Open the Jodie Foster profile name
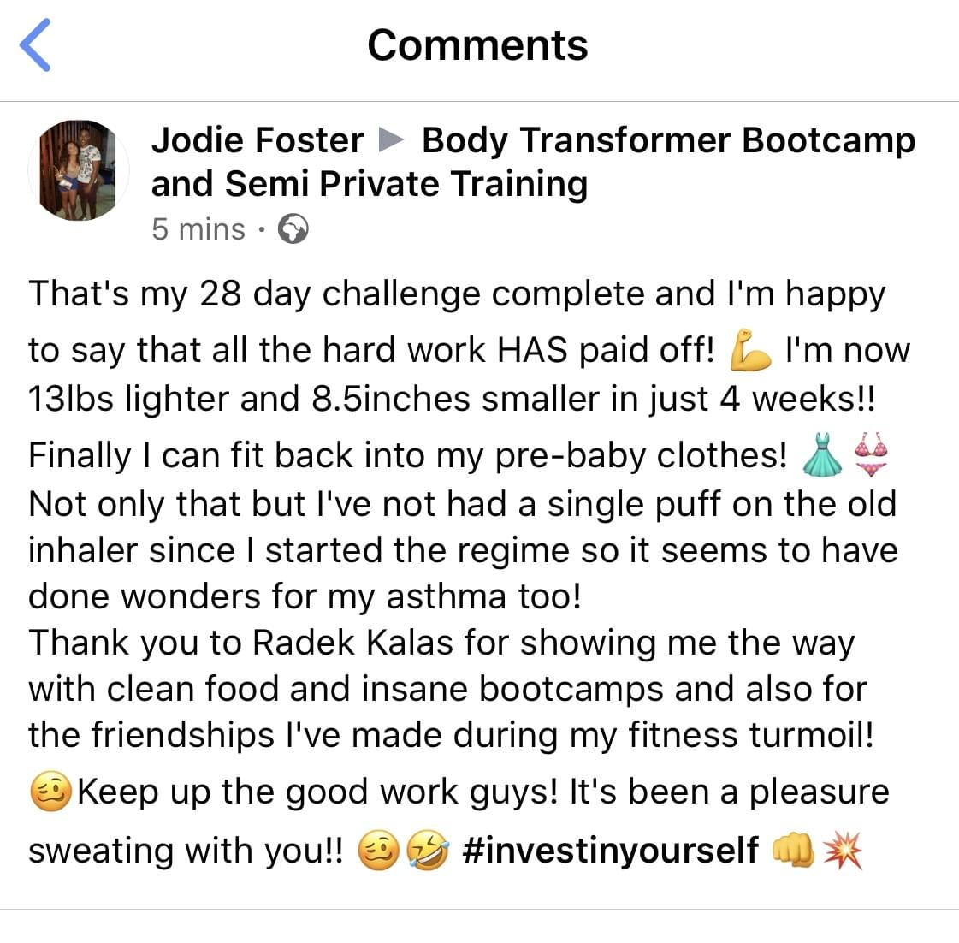The image size is (959, 943). point(258,140)
